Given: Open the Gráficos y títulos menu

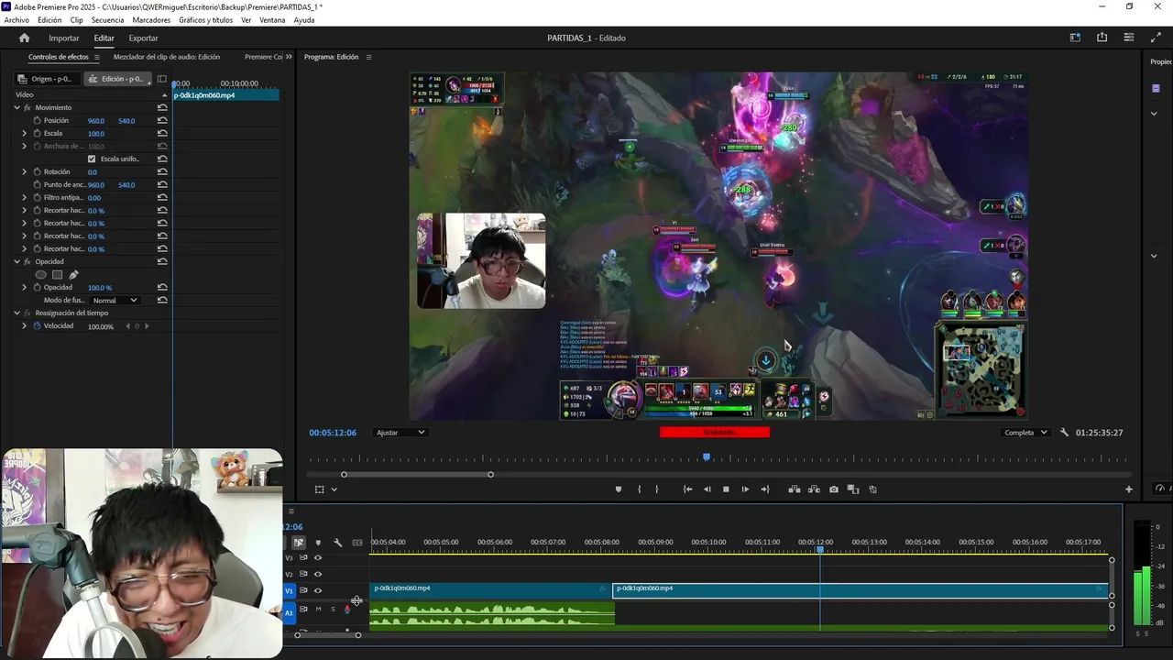Looking at the screenshot, I should pyautogui.click(x=205, y=20).
